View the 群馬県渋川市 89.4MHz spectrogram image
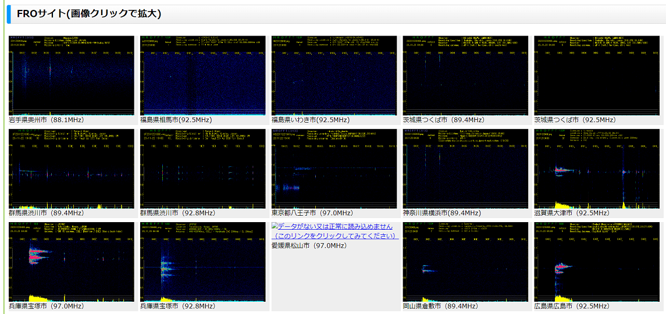666x314 pixels. click(72, 169)
